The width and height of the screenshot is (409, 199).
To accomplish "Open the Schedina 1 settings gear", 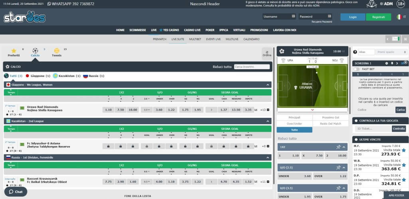I will [x=387, y=63].
